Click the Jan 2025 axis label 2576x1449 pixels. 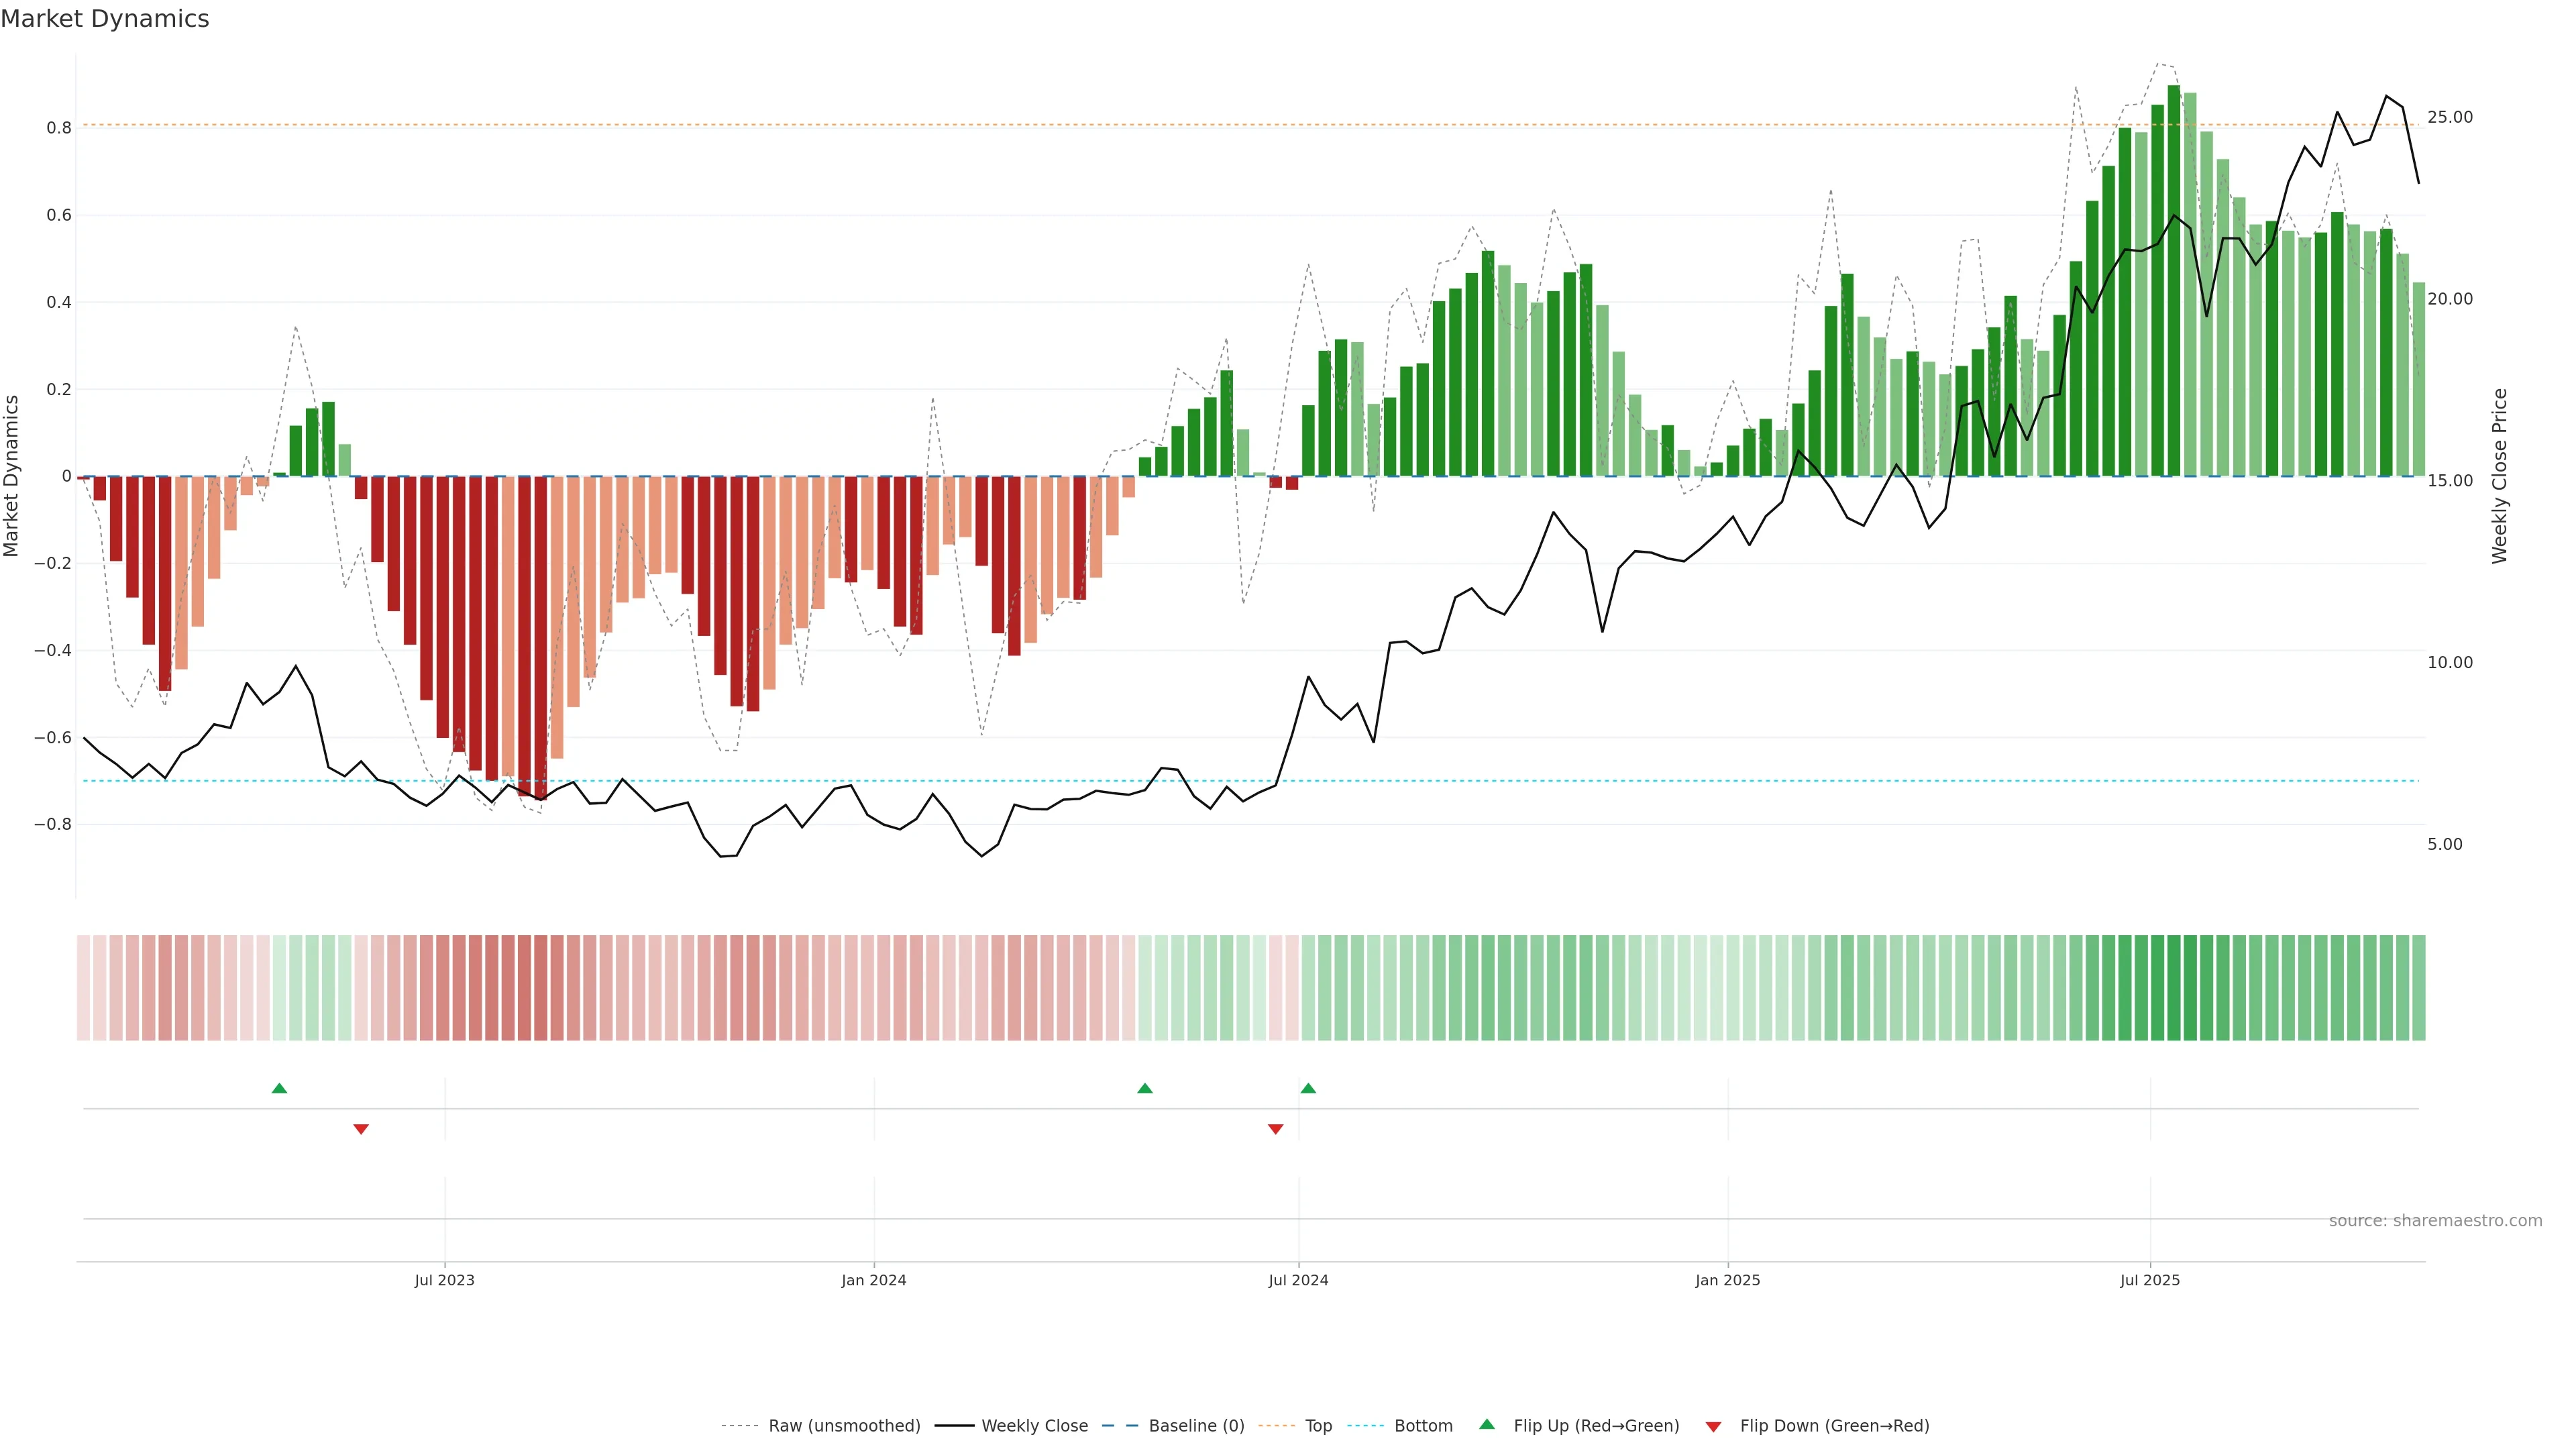[x=1727, y=1280]
